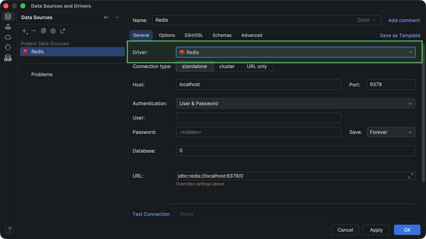Open the Color dropdown in the Name field
Viewport: 426px width, 239px height.
pos(366,20)
